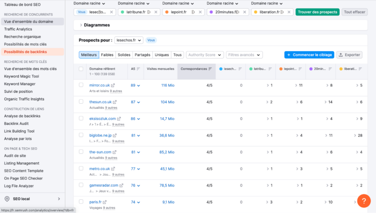Open external link icon next to mirror.co.uk
This screenshot has width=376, height=213.
click(113, 85)
